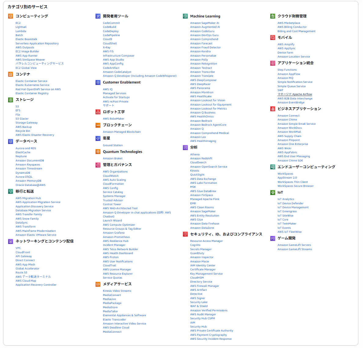Open the Ground Station link

click(113, 145)
